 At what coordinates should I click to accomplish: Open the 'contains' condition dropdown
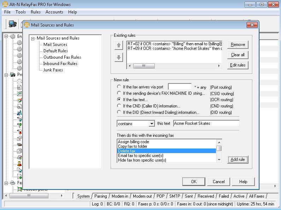coord(152,123)
